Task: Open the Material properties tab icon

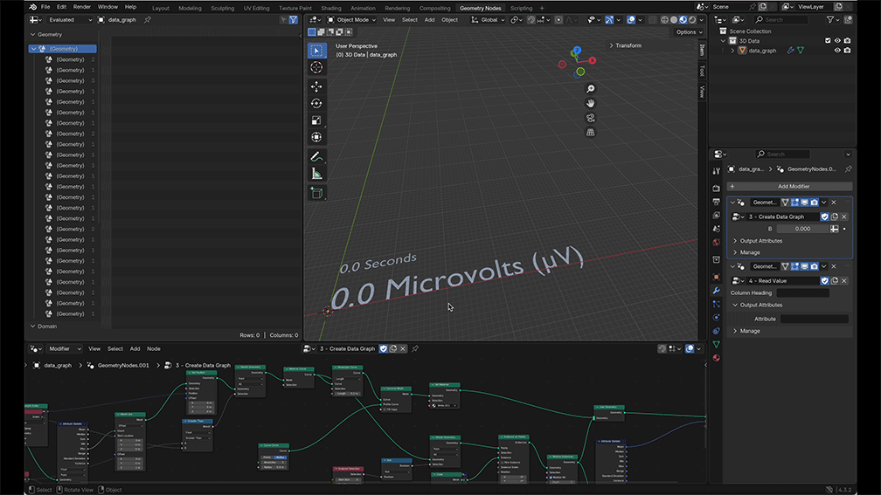Action: point(717,358)
